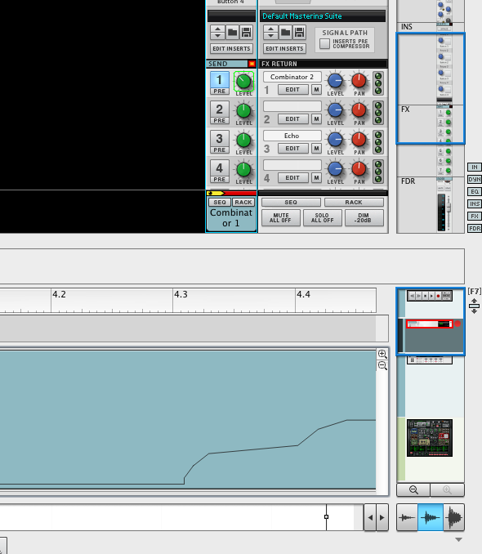Toggle Send 3 on button
Viewport: 482px width, 554px height.
point(219,138)
